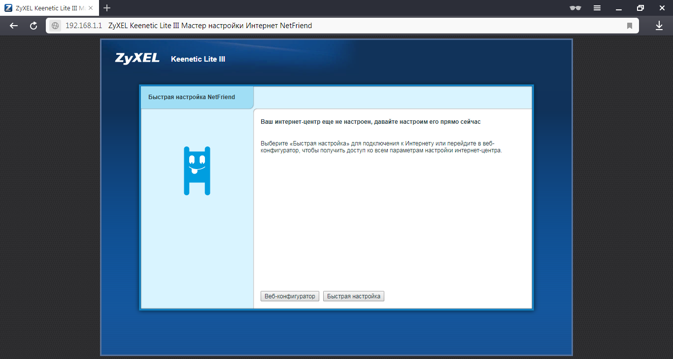Click the ZyXEL logo
This screenshot has height=359, width=673.
[137, 58]
